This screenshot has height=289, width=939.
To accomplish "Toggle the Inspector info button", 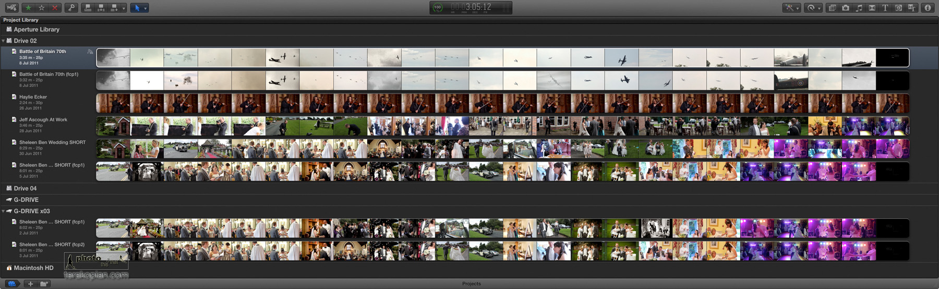I will click(x=928, y=8).
